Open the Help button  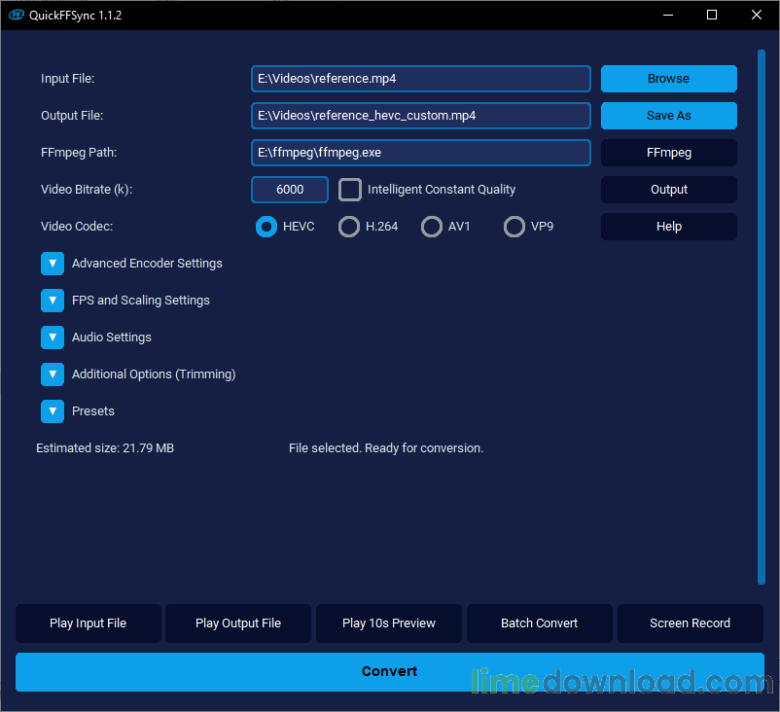click(x=668, y=227)
